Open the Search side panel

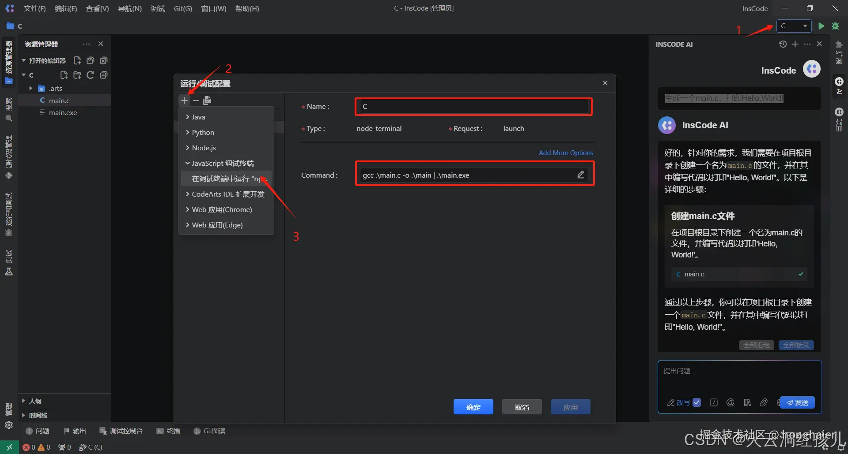tap(9, 109)
